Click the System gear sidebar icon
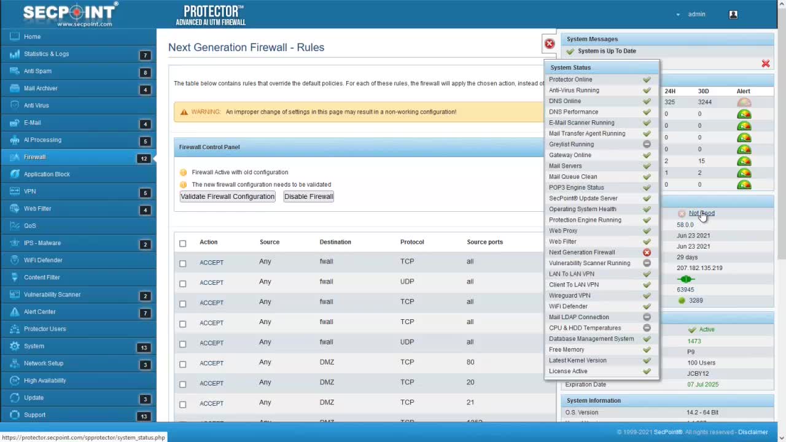 point(15,346)
